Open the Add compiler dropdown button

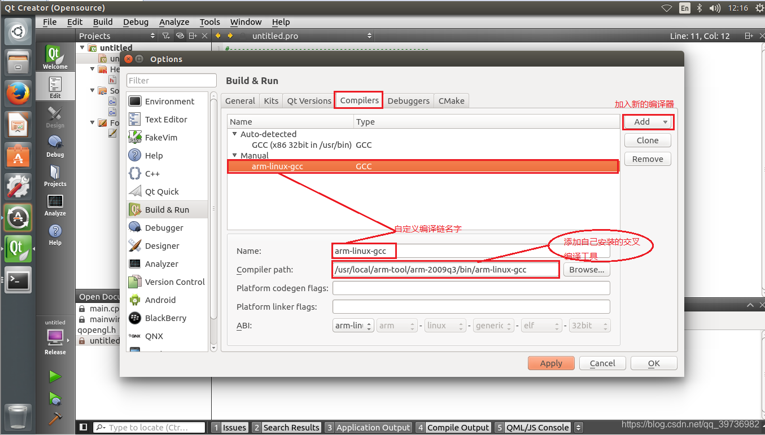click(x=648, y=122)
